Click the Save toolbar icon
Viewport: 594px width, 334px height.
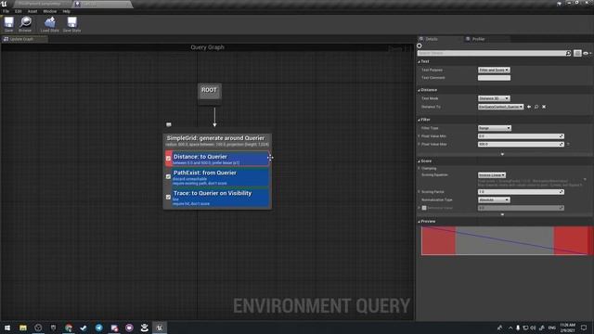[8, 24]
